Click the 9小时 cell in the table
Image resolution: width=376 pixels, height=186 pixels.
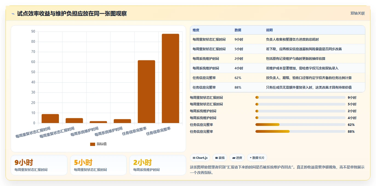point(239,40)
